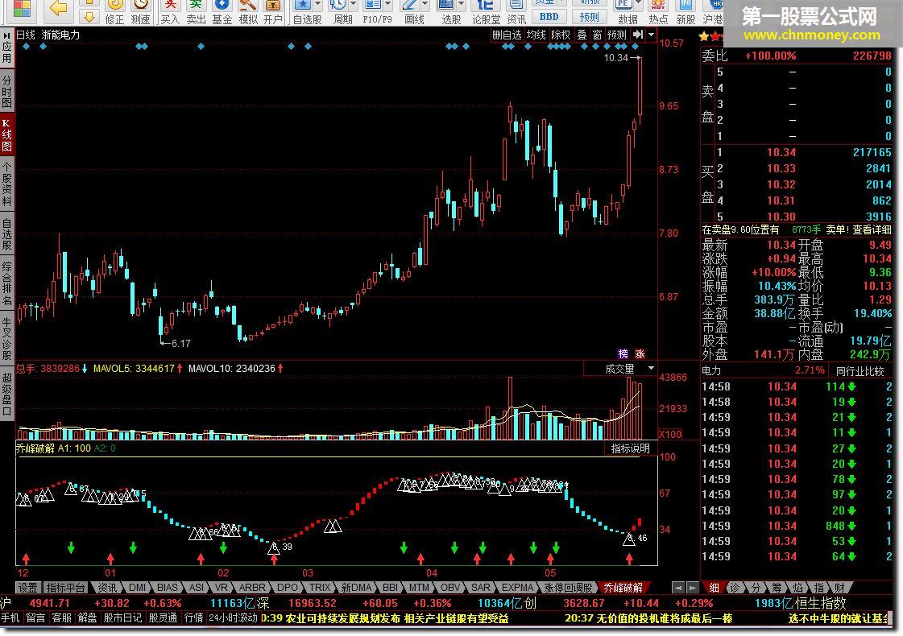Expand the 周期 period dropdown arrow
This screenshot has width=903, height=636.
[x=353, y=5]
